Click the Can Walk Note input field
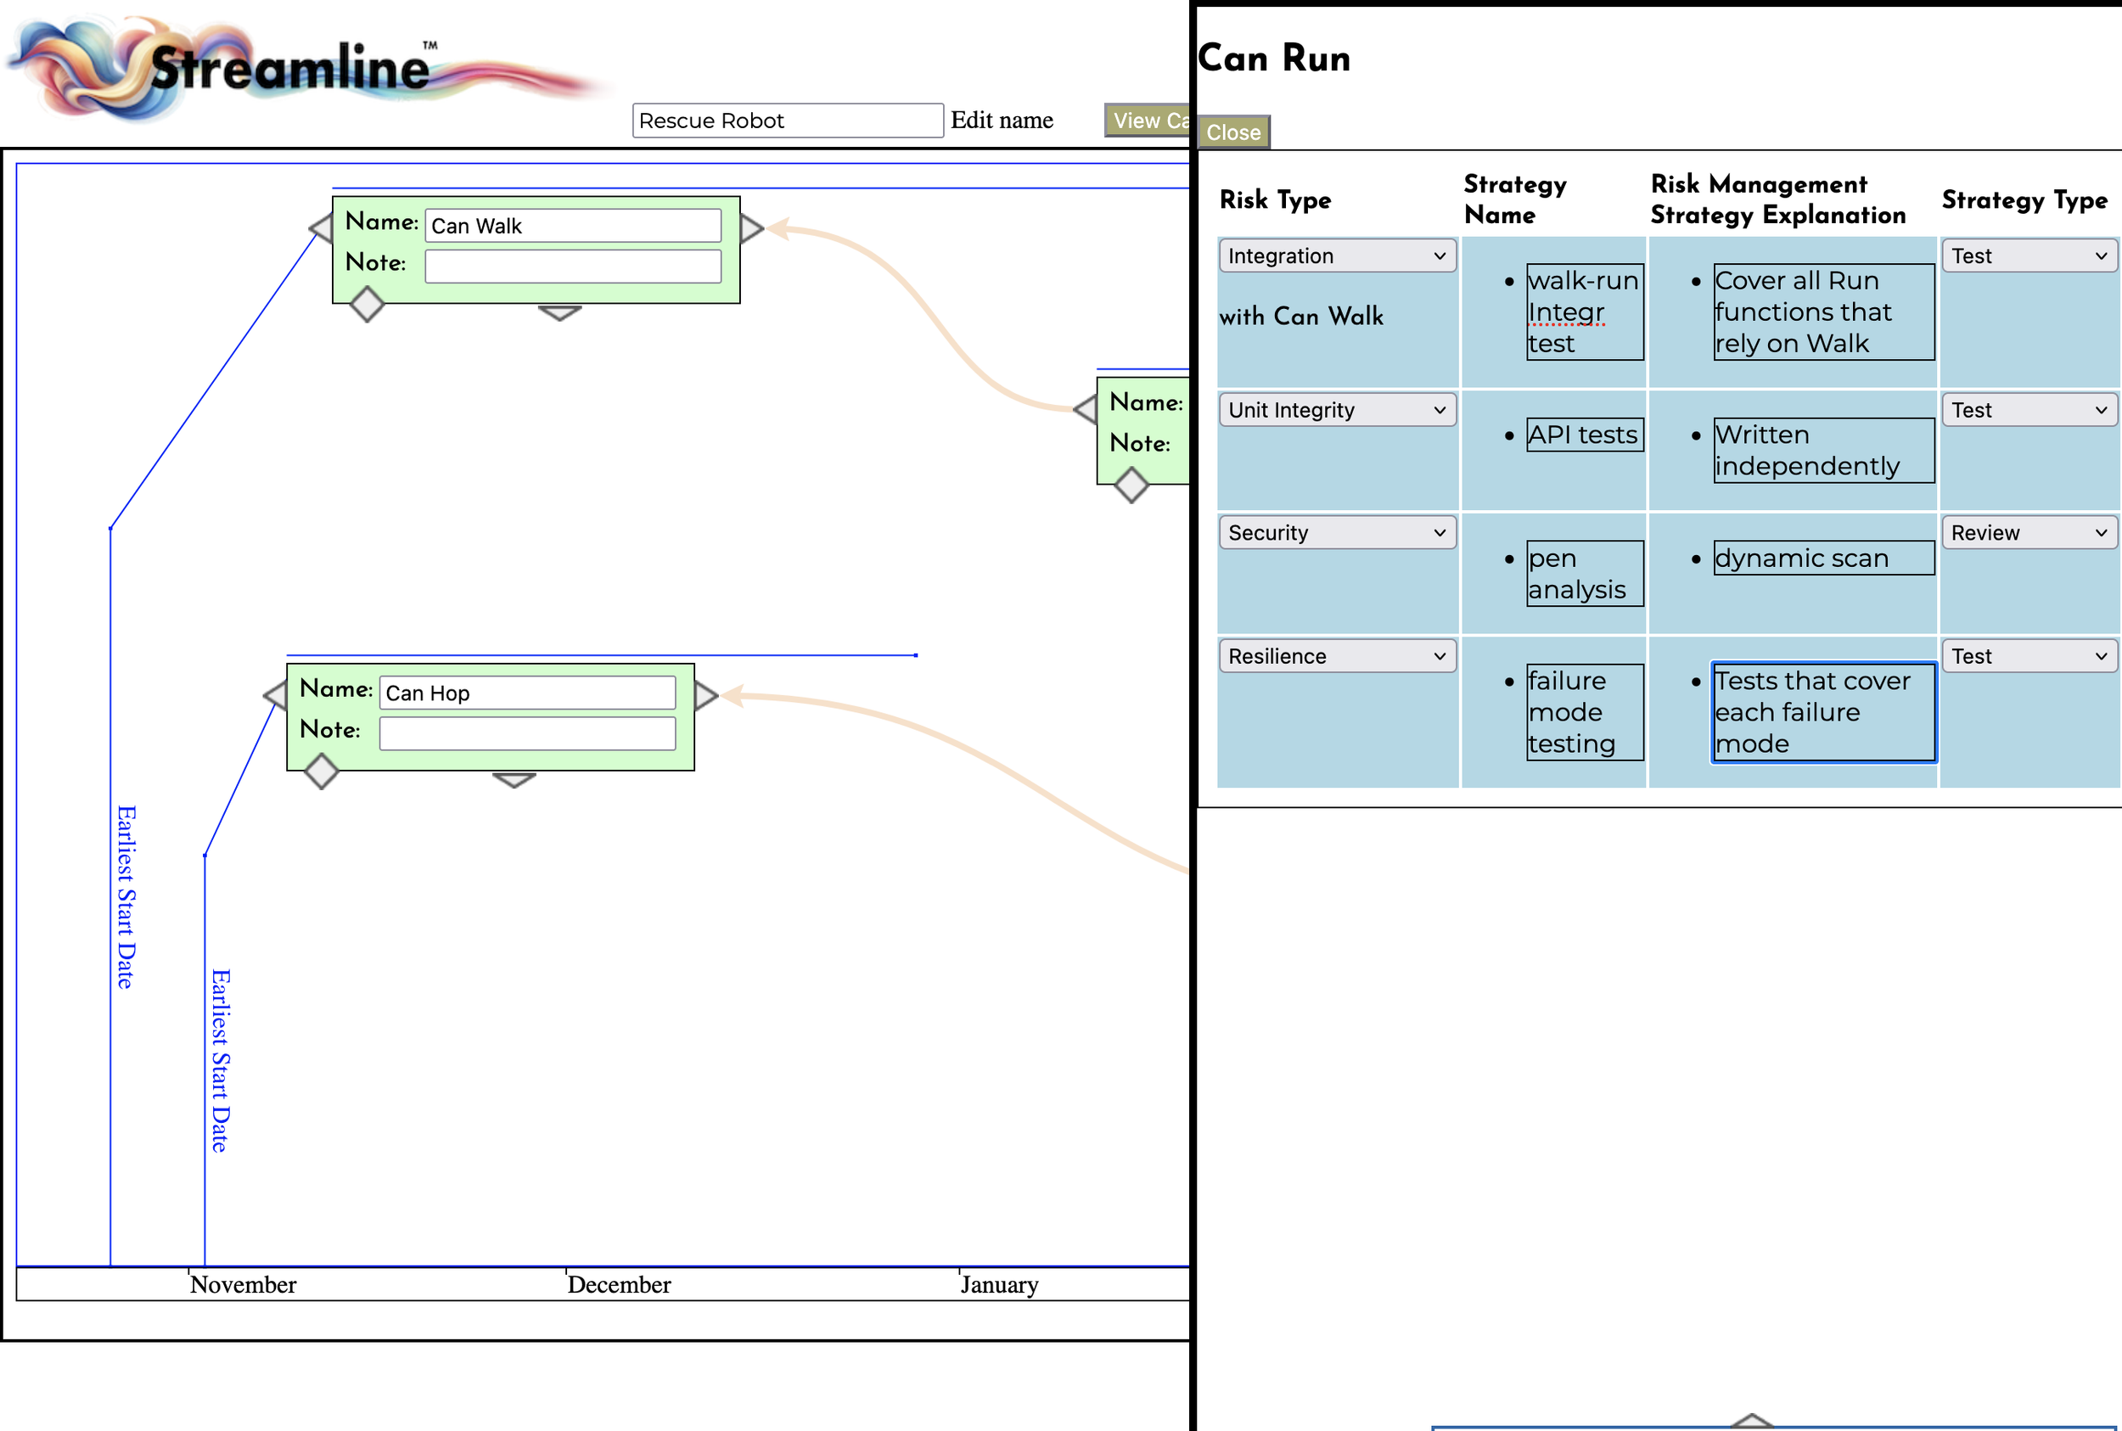This screenshot has height=1431, width=2122. [x=572, y=267]
